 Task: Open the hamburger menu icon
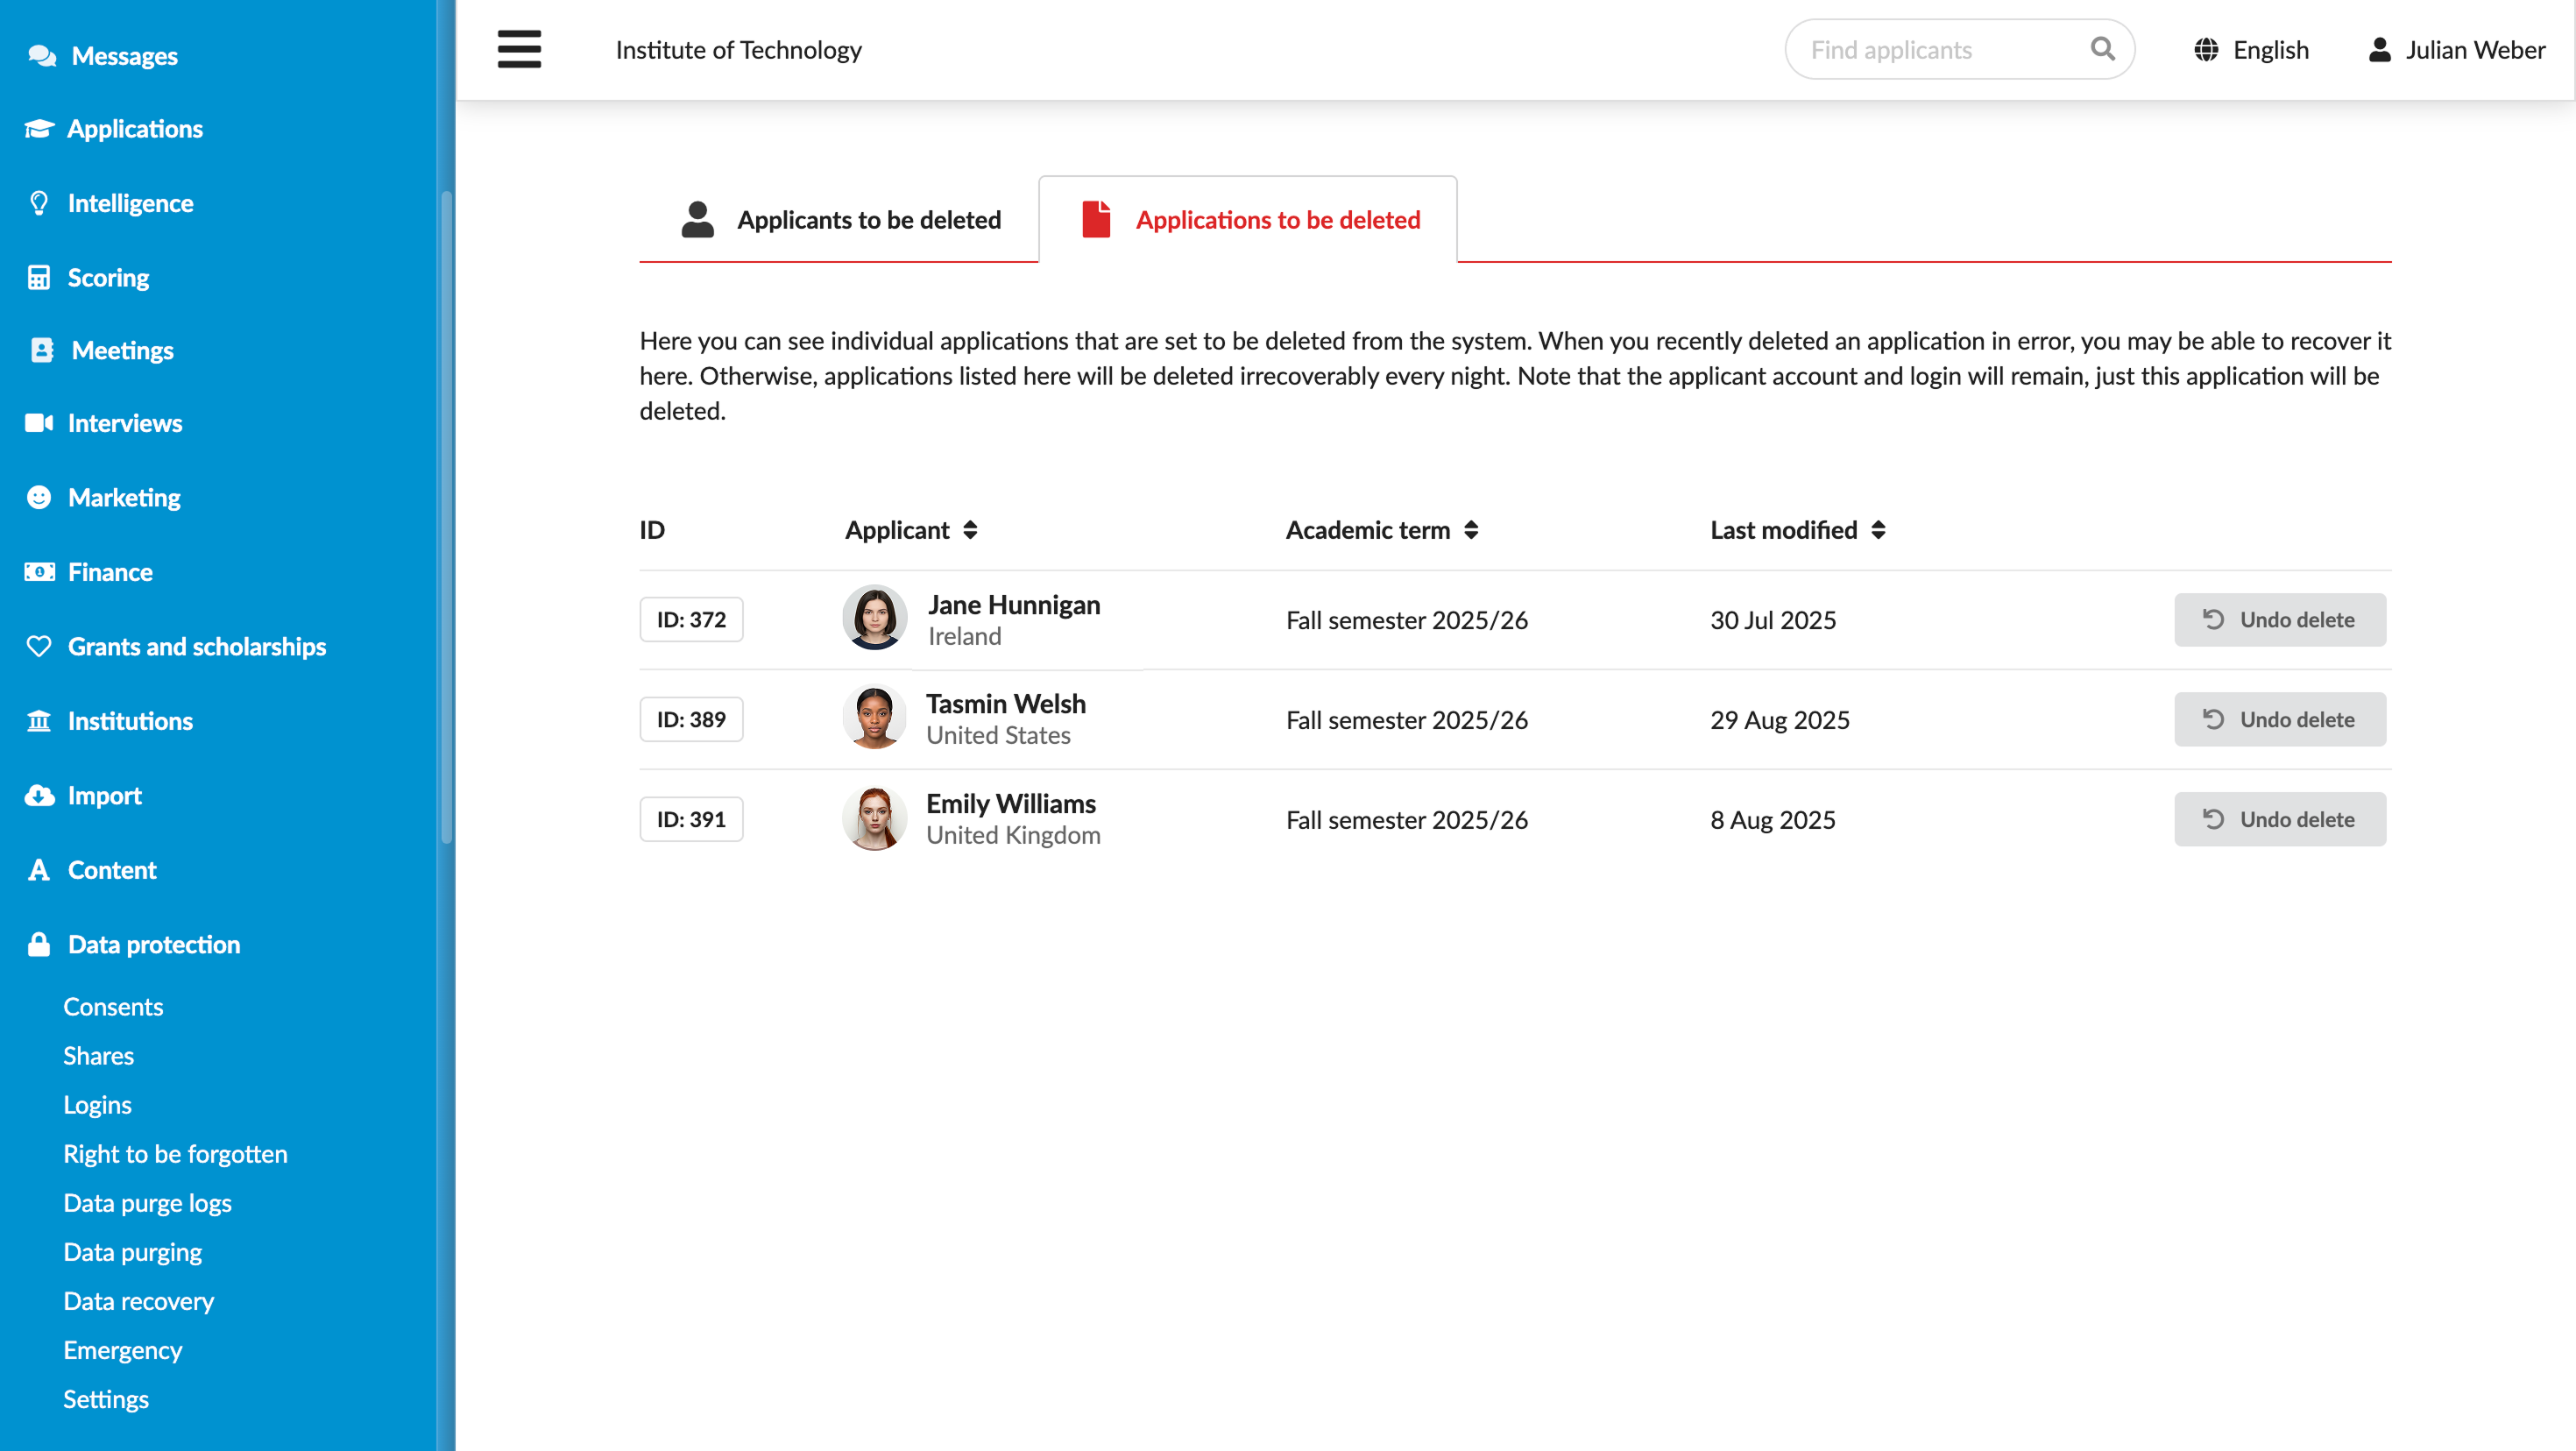coord(519,49)
